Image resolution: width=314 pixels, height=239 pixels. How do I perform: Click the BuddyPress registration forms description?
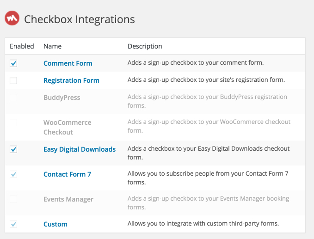(x=207, y=101)
